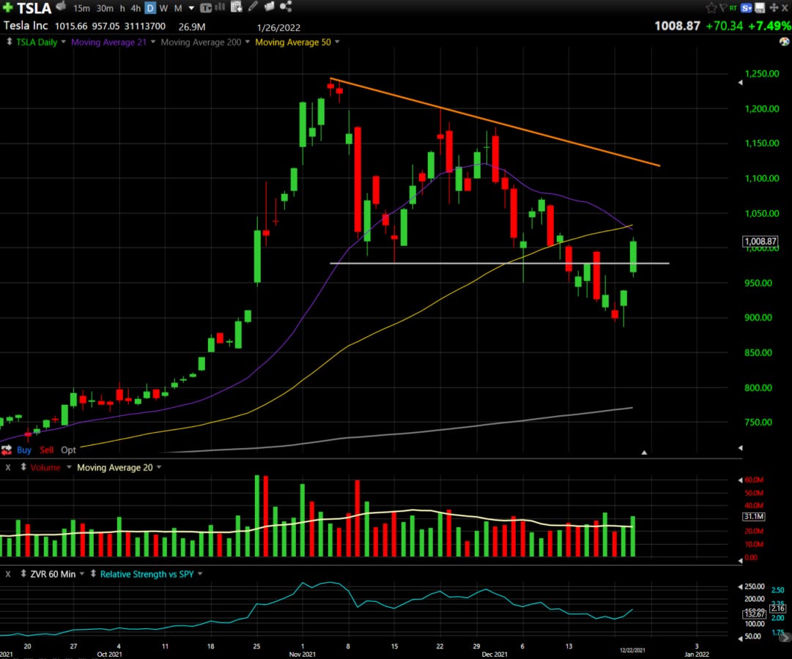
Task: Select the highlighted D daily timeframe
Action: click(x=150, y=8)
